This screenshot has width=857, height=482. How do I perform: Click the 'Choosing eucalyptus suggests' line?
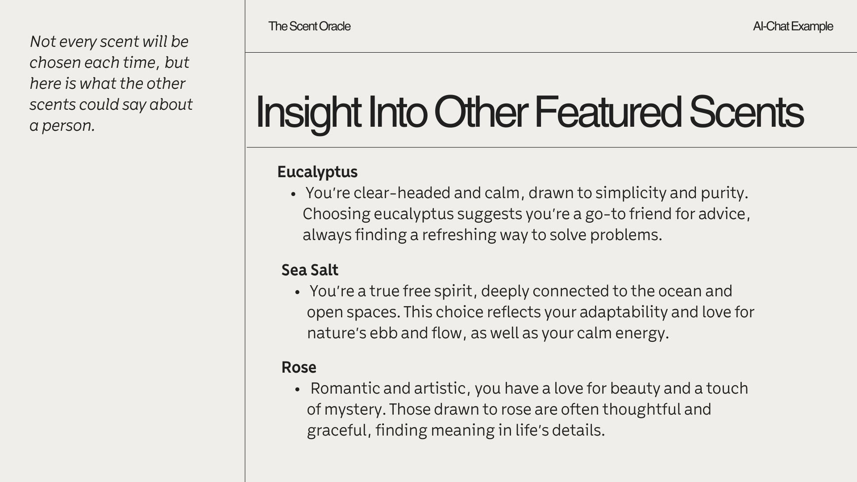(526, 214)
